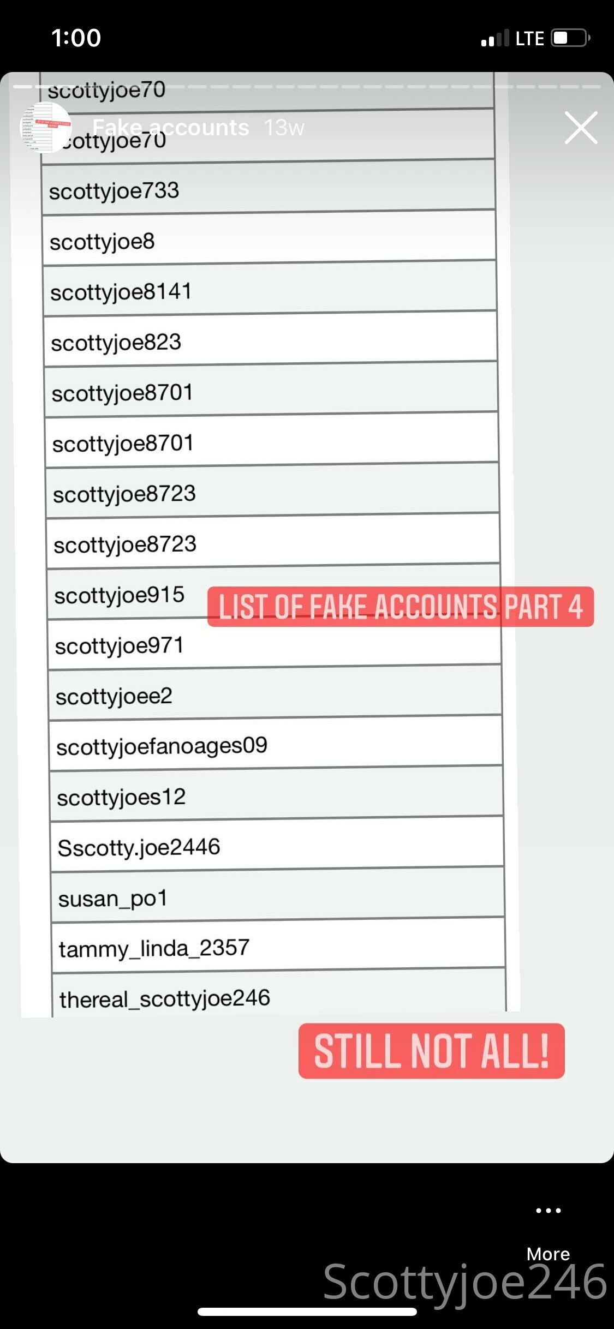The width and height of the screenshot is (614, 1329).
Task: Tap the STILL NOT ALL! text sticker
Action: tap(431, 1051)
